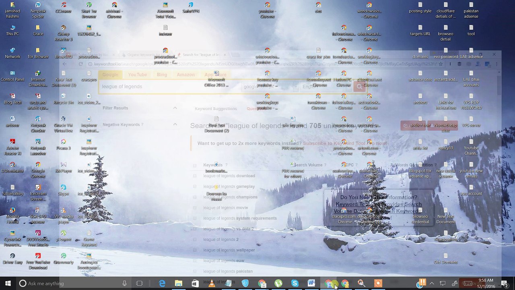This screenshot has height=290, width=515.
Task: Select the Game Keyword desktop file
Action: pos(89,239)
